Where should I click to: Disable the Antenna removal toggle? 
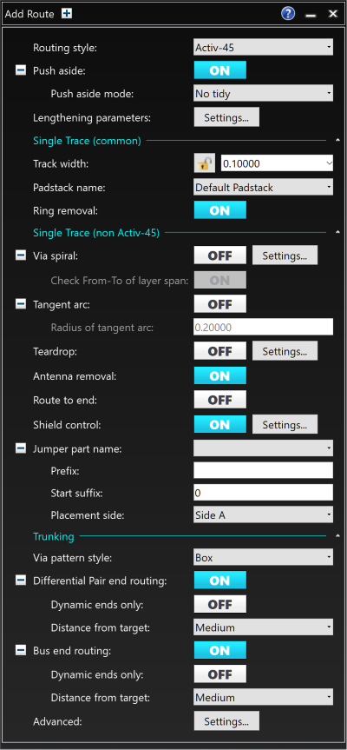pos(220,376)
